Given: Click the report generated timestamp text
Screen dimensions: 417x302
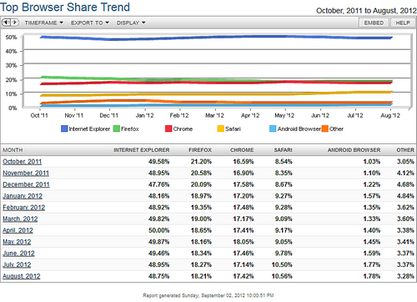Looking at the screenshot, I should [x=208, y=295].
